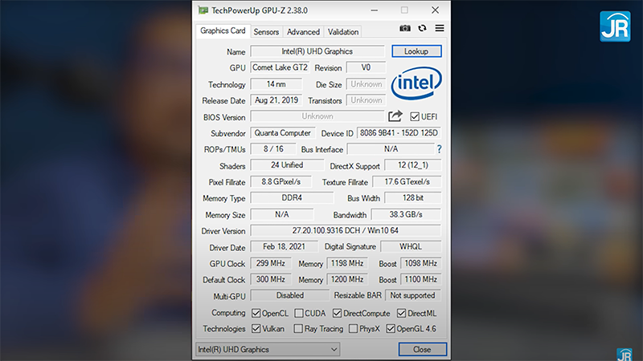Image resolution: width=643 pixels, height=361 pixels.
Task: Toggle the Ray Tracing checkbox
Action: click(298, 329)
